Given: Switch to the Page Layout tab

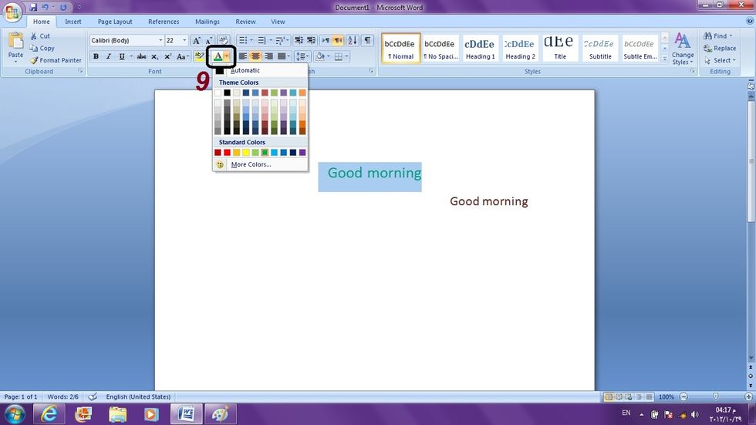Looking at the screenshot, I should pos(115,22).
